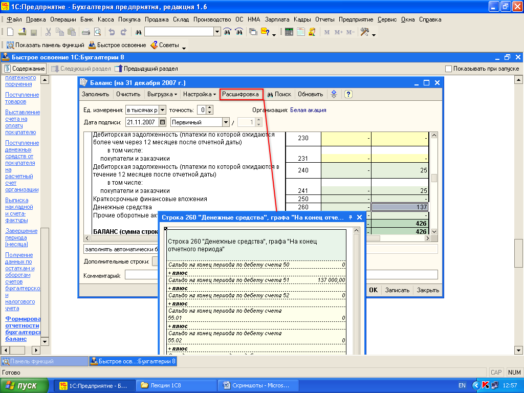Viewport: 524px width, 393px height.
Task: Click the Print preview icon
Action: [x=97, y=32]
